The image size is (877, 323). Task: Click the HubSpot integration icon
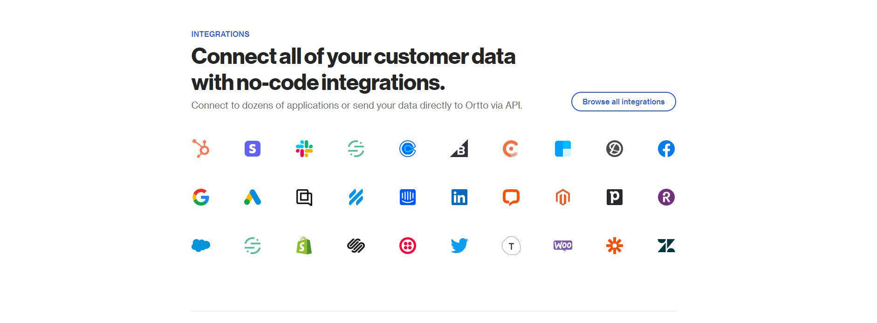201,149
